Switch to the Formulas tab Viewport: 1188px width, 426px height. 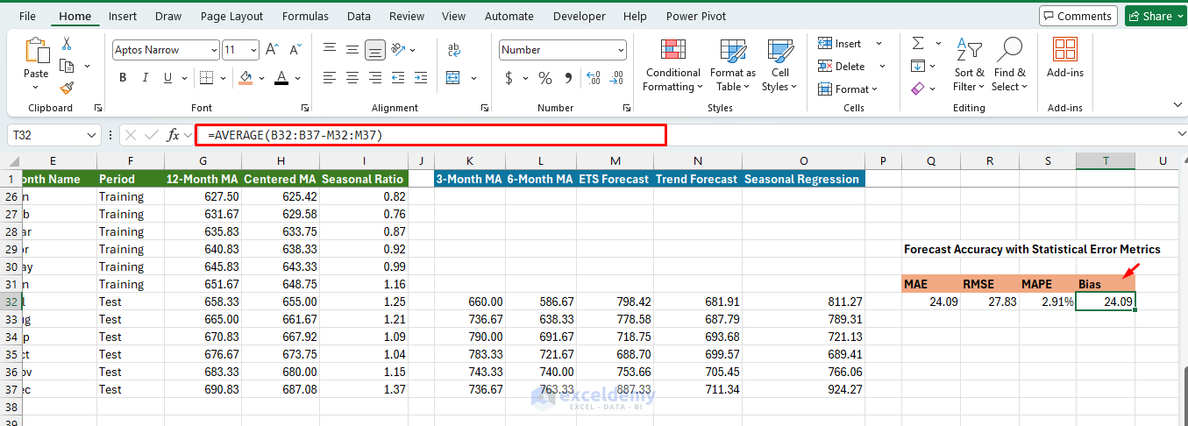point(307,16)
